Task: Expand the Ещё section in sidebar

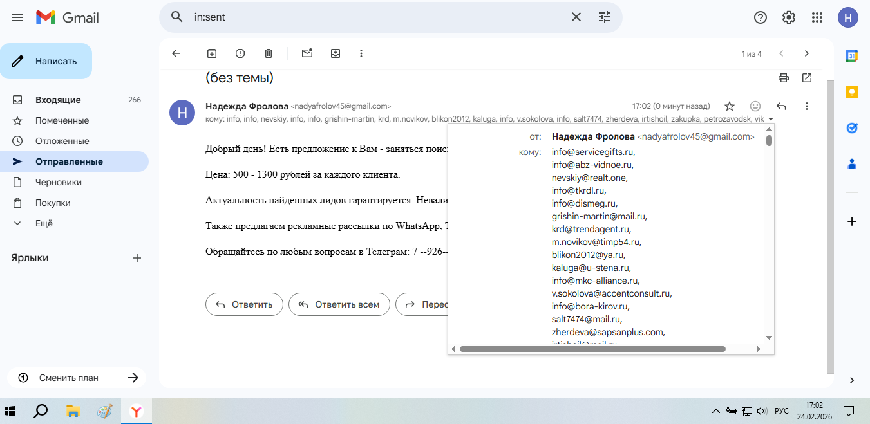Action: [x=44, y=223]
